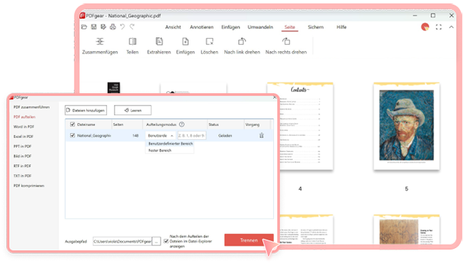Open the Ansicht menu tab
Viewport: 463px width, 263px height.
click(173, 27)
